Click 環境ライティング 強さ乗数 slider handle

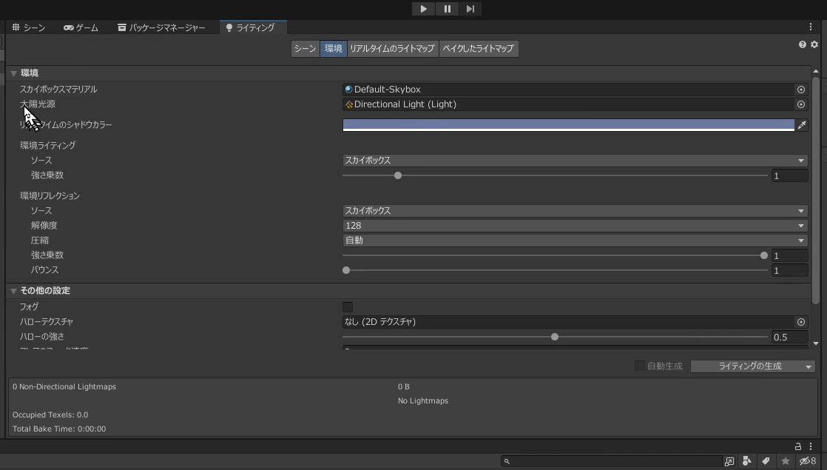tap(398, 175)
